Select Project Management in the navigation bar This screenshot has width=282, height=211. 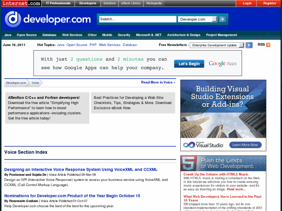221,35
